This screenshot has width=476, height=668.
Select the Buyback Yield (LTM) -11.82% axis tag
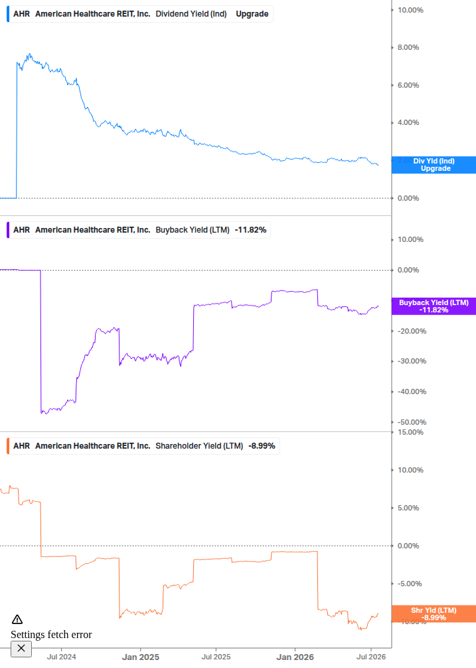(434, 306)
